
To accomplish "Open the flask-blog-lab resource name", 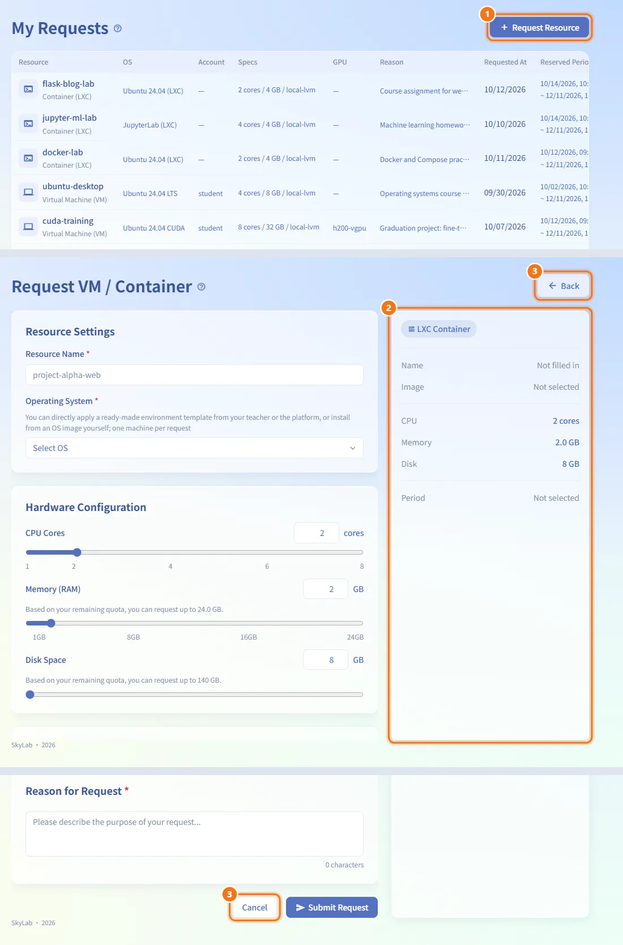I will (69, 84).
